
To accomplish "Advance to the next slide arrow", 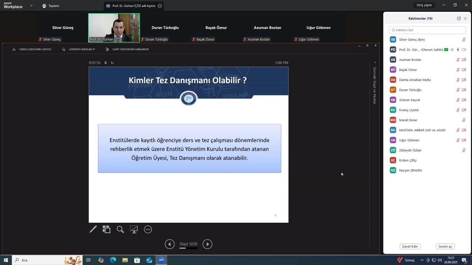I will (207, 244).
